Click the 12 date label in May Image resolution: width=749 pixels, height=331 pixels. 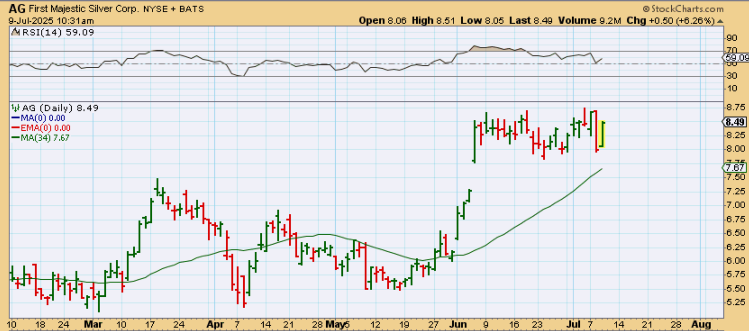[375, 324]
